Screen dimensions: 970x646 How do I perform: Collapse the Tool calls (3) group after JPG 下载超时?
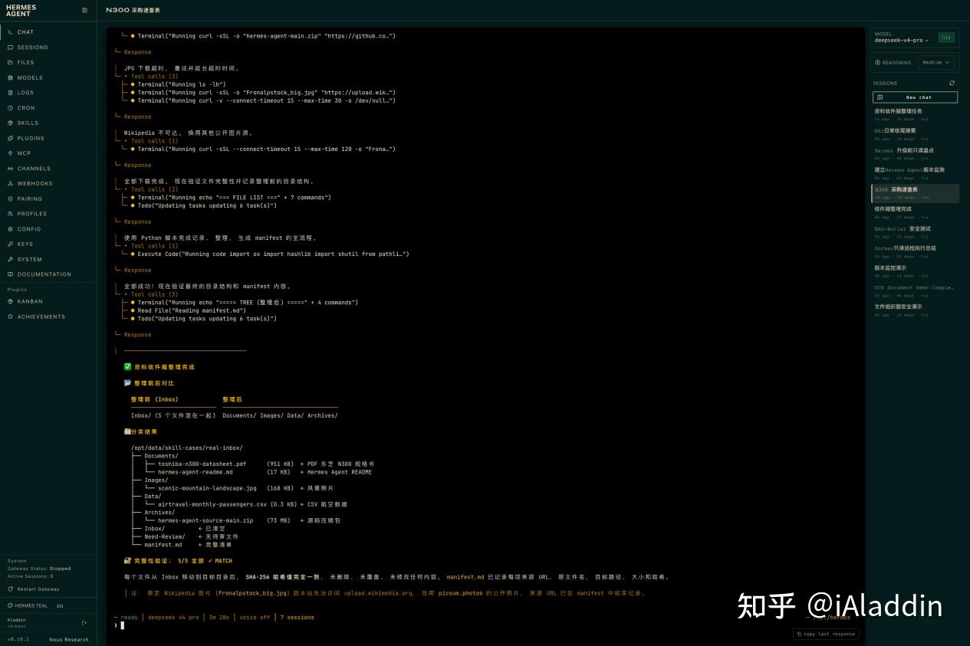point(153,77)
